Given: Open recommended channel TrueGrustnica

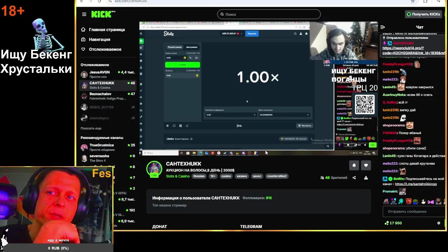Looking at the screenshot, I should (x=108, y=147).
